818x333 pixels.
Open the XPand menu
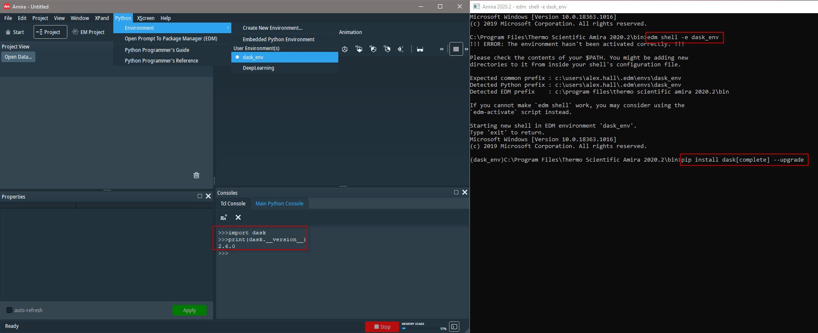point(102,18)
